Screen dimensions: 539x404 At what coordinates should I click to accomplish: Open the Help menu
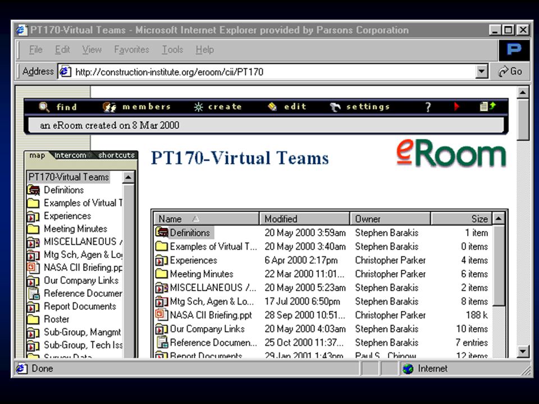coord(205,49)
